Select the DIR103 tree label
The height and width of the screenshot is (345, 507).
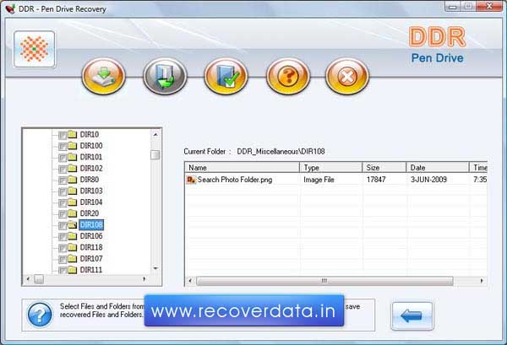pos(91,191)
